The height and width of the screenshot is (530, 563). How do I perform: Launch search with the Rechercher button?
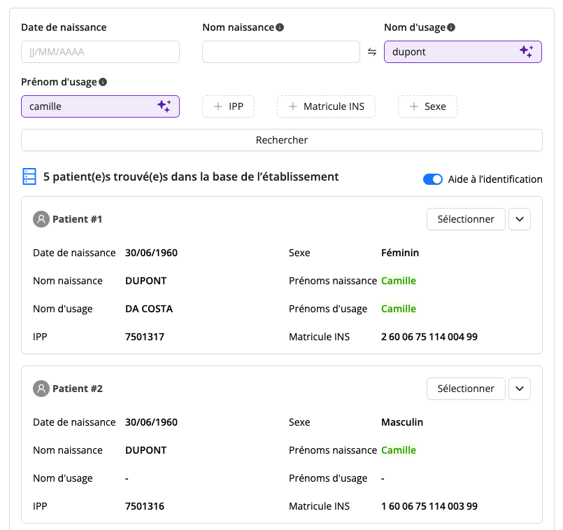point(282,140)
